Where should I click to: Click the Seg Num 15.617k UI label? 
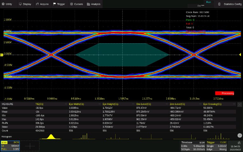[x=198, y=16]
